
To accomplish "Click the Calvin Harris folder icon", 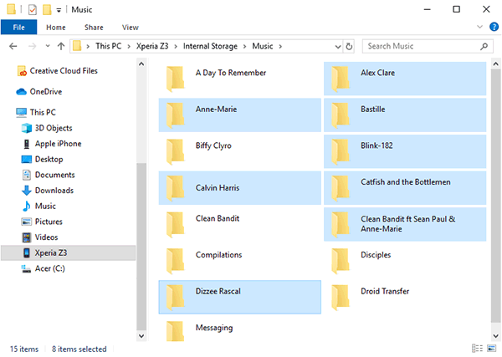I will (x=176, y=188).
